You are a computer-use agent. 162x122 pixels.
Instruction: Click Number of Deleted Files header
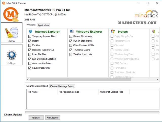tap(114, 92)
